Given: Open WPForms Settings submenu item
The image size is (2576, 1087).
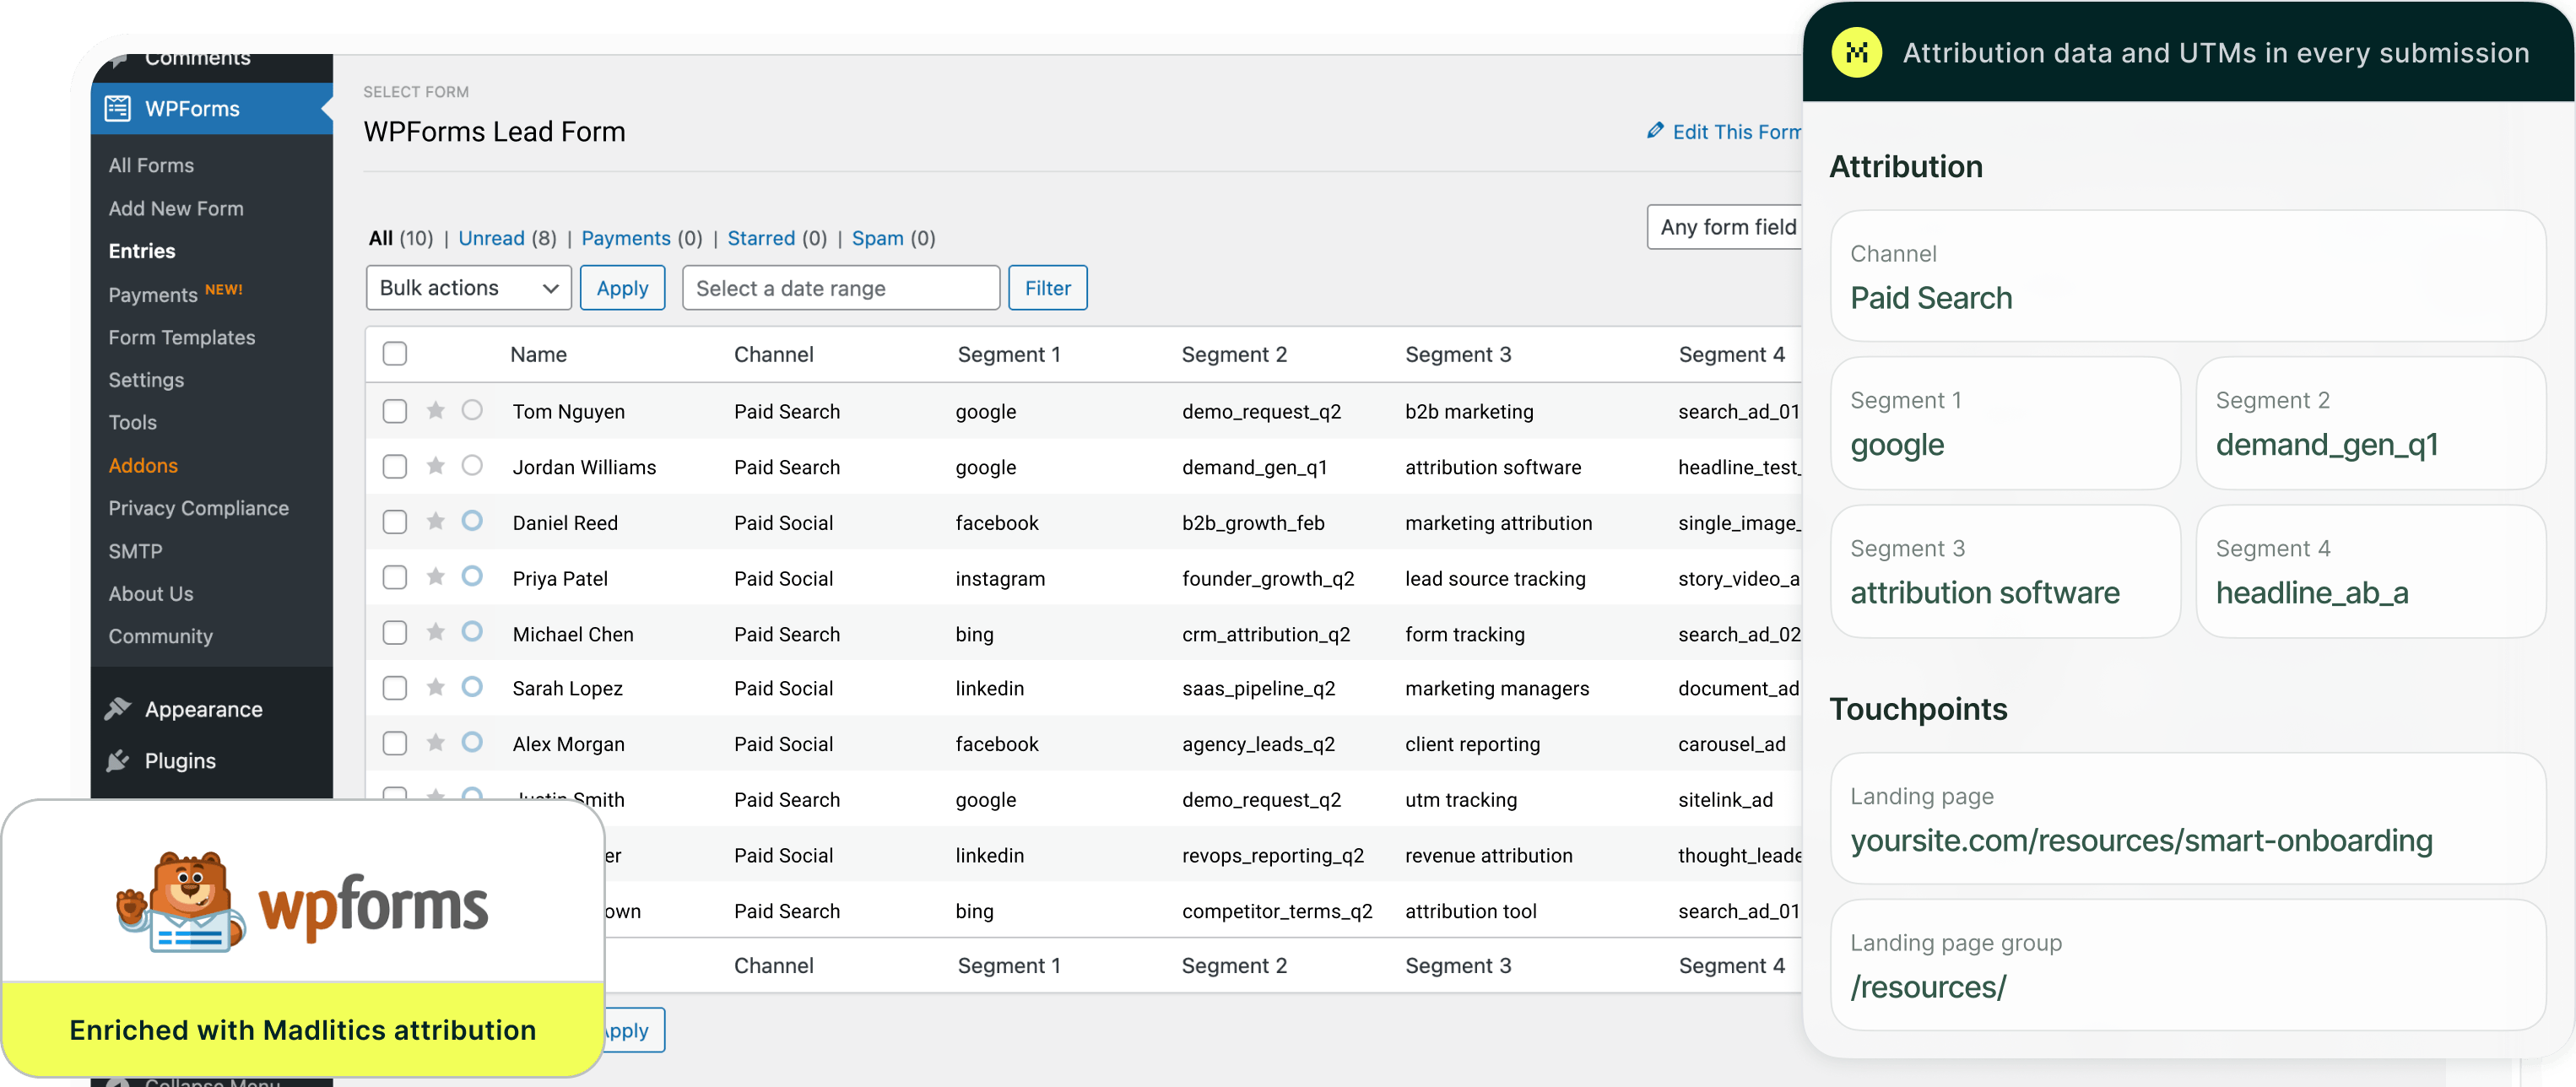Looking at the screenshot, I should (146, 380).
